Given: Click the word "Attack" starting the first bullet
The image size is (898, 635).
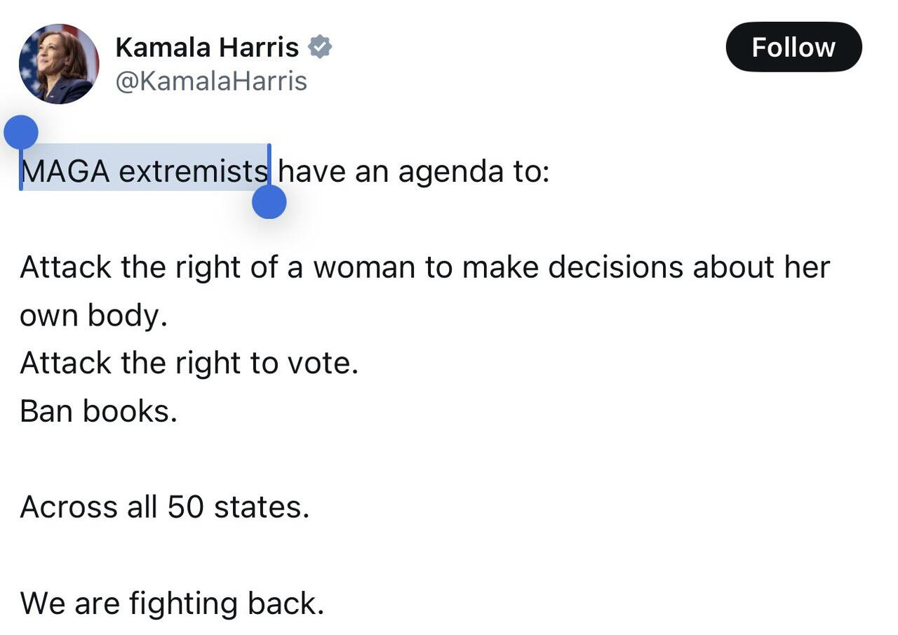Looking at the screenshot, I should point(65,267).
